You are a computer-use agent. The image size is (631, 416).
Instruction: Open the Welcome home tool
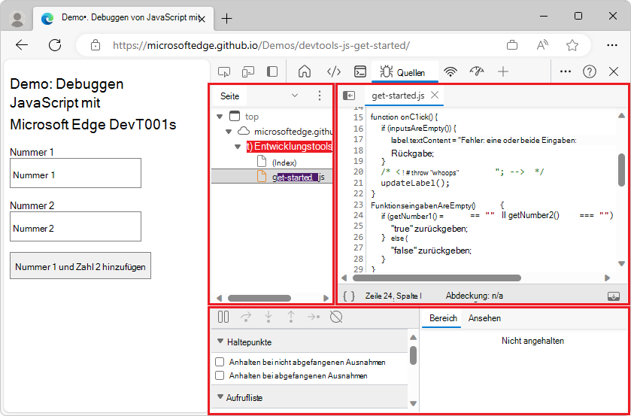pos(305,71)
